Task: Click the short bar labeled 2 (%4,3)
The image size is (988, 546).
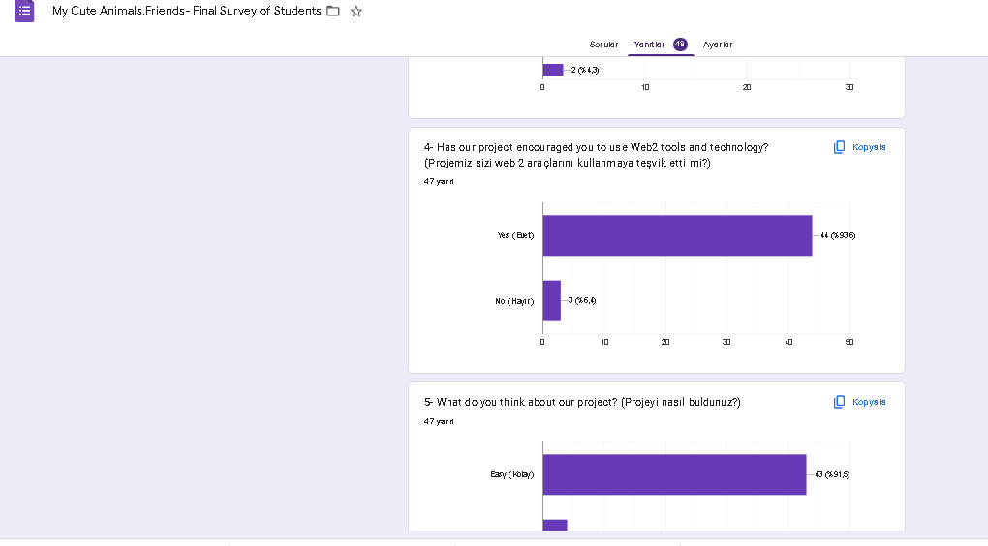Action: [x=552, y=70]
